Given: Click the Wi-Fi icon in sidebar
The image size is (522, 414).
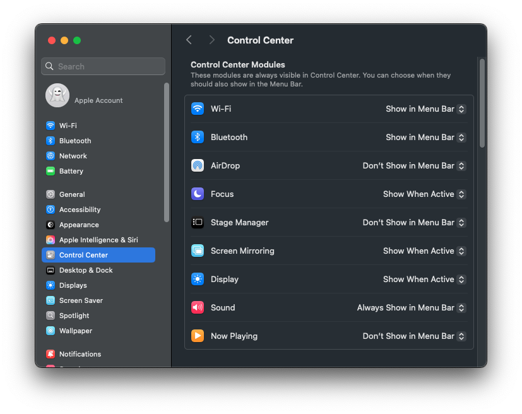Looking at the screenshot, I should (x=50, y=126).
